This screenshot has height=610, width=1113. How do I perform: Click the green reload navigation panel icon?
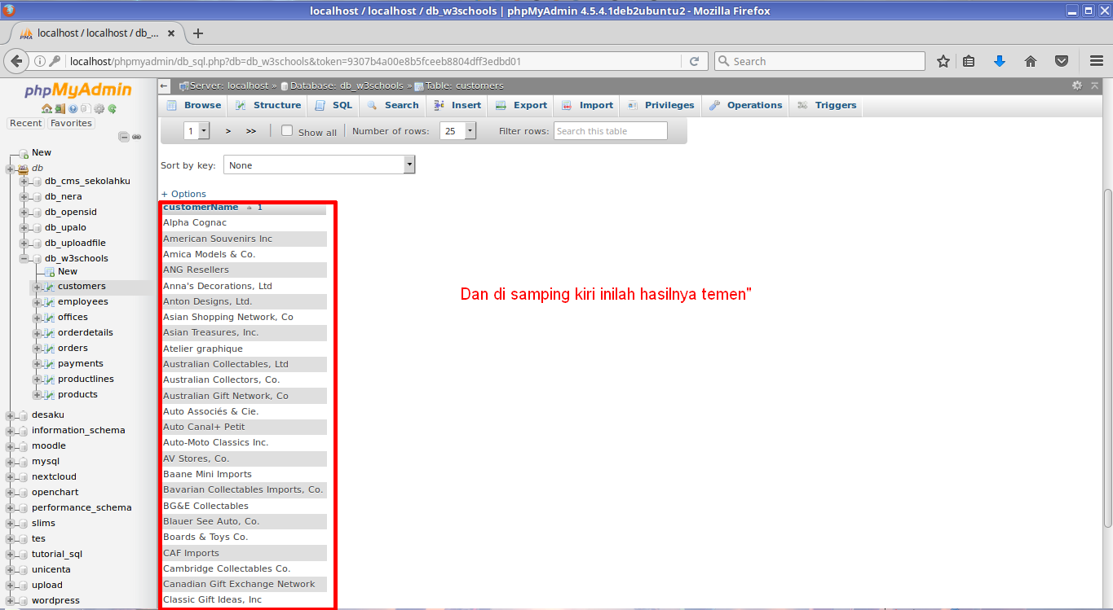[x=112, y=108]
